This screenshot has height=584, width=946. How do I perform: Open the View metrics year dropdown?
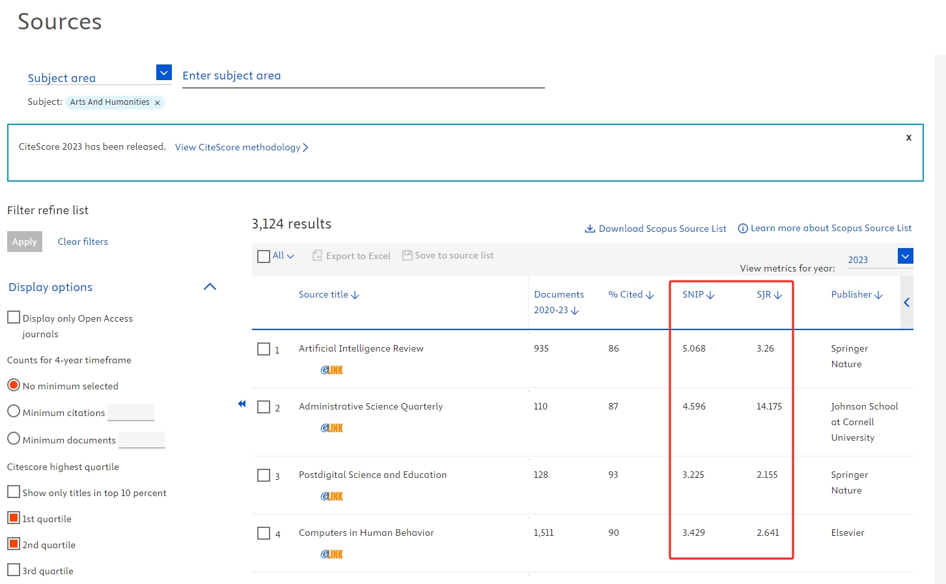coord(905,256)
